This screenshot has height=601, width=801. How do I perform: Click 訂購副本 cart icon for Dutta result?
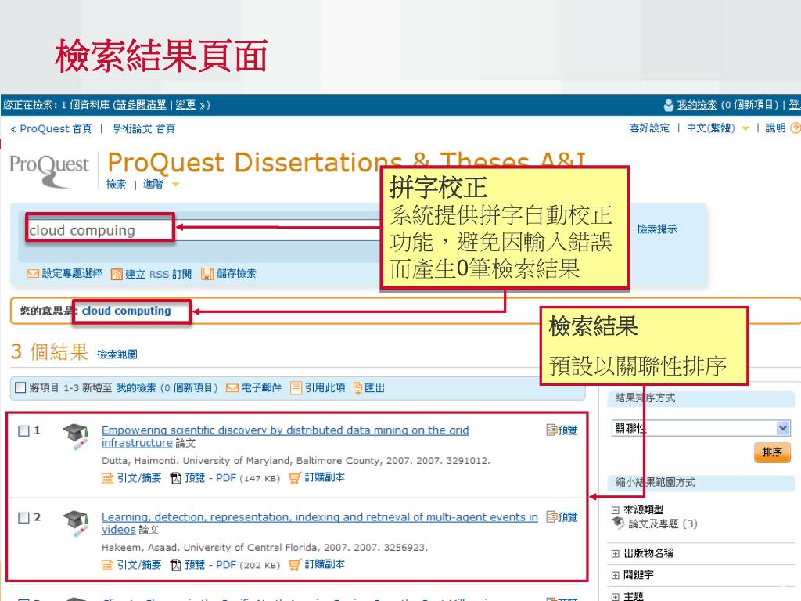[295, 478]
